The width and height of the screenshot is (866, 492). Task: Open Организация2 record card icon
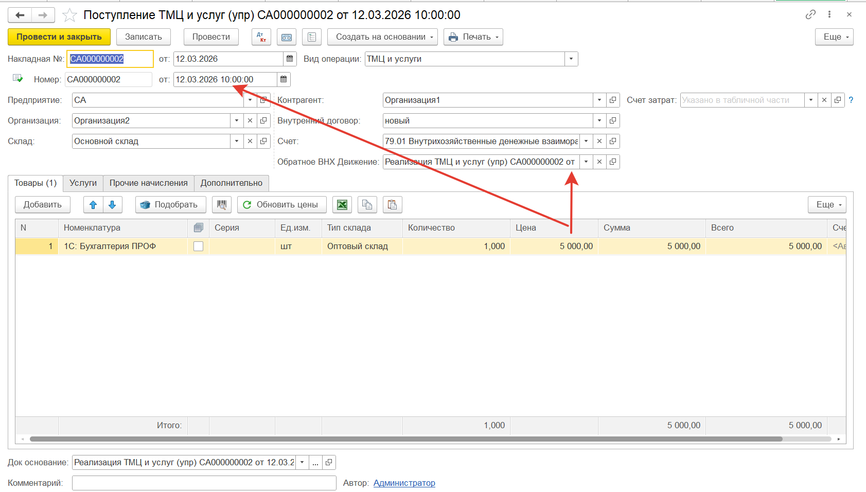coord(263,120)
